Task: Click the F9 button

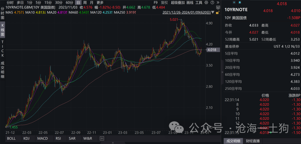Action: 156,2
